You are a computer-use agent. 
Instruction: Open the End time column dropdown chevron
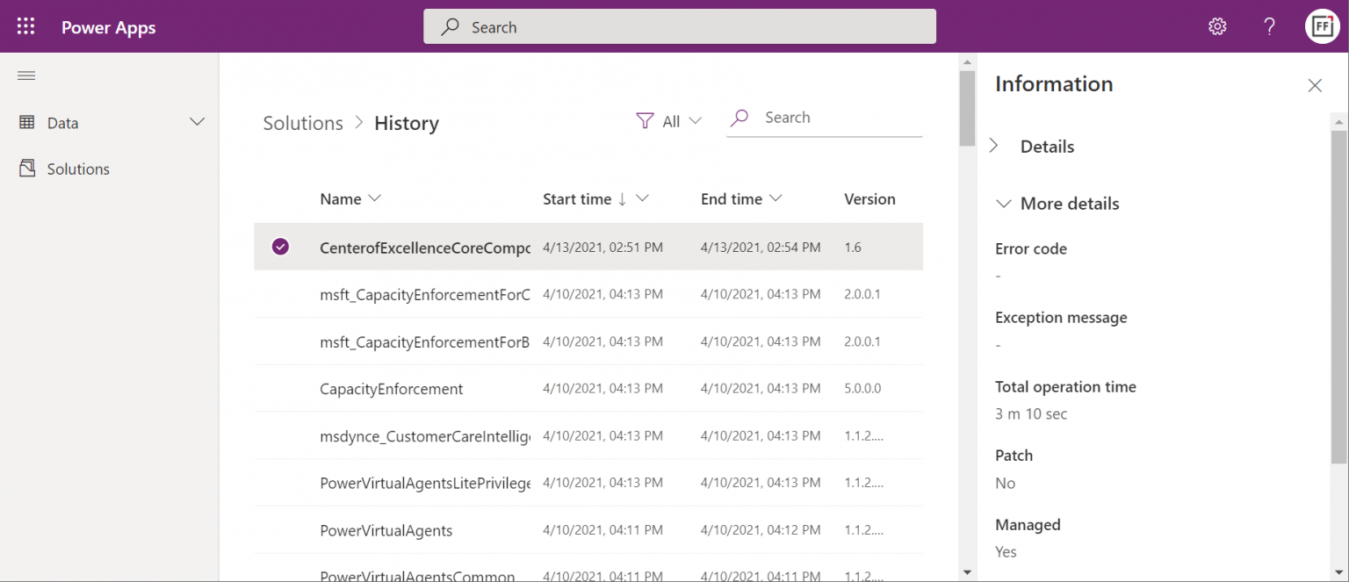pos(775,198)
